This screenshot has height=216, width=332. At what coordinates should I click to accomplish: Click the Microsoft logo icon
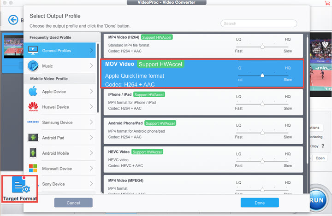click(33, 168)
